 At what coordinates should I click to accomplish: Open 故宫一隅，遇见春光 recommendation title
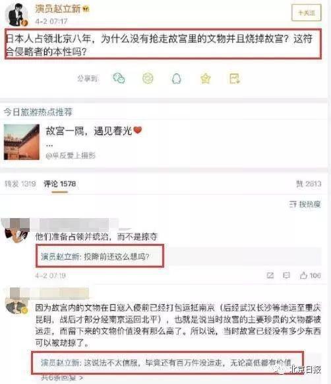click(94, 131)
